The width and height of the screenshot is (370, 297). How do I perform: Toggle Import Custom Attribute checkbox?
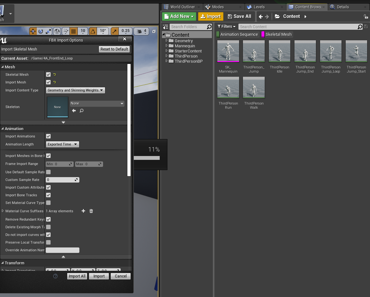coord(48,187)
